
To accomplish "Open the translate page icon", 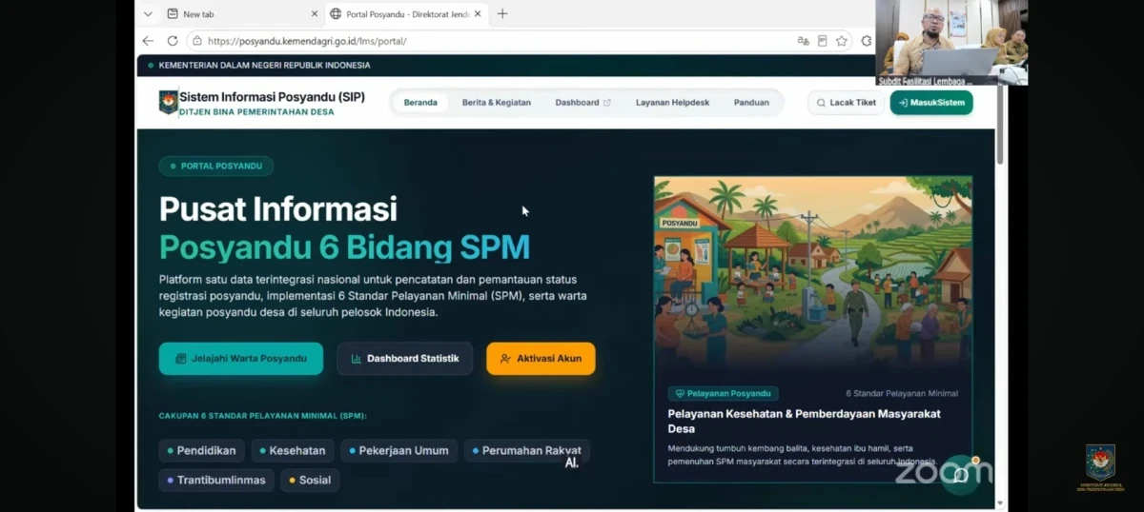I will point(803,41).
